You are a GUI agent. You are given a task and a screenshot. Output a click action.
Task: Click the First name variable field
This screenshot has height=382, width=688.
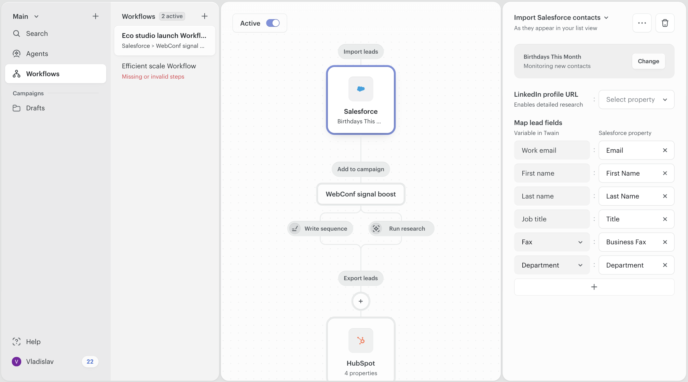pos(552,173)
